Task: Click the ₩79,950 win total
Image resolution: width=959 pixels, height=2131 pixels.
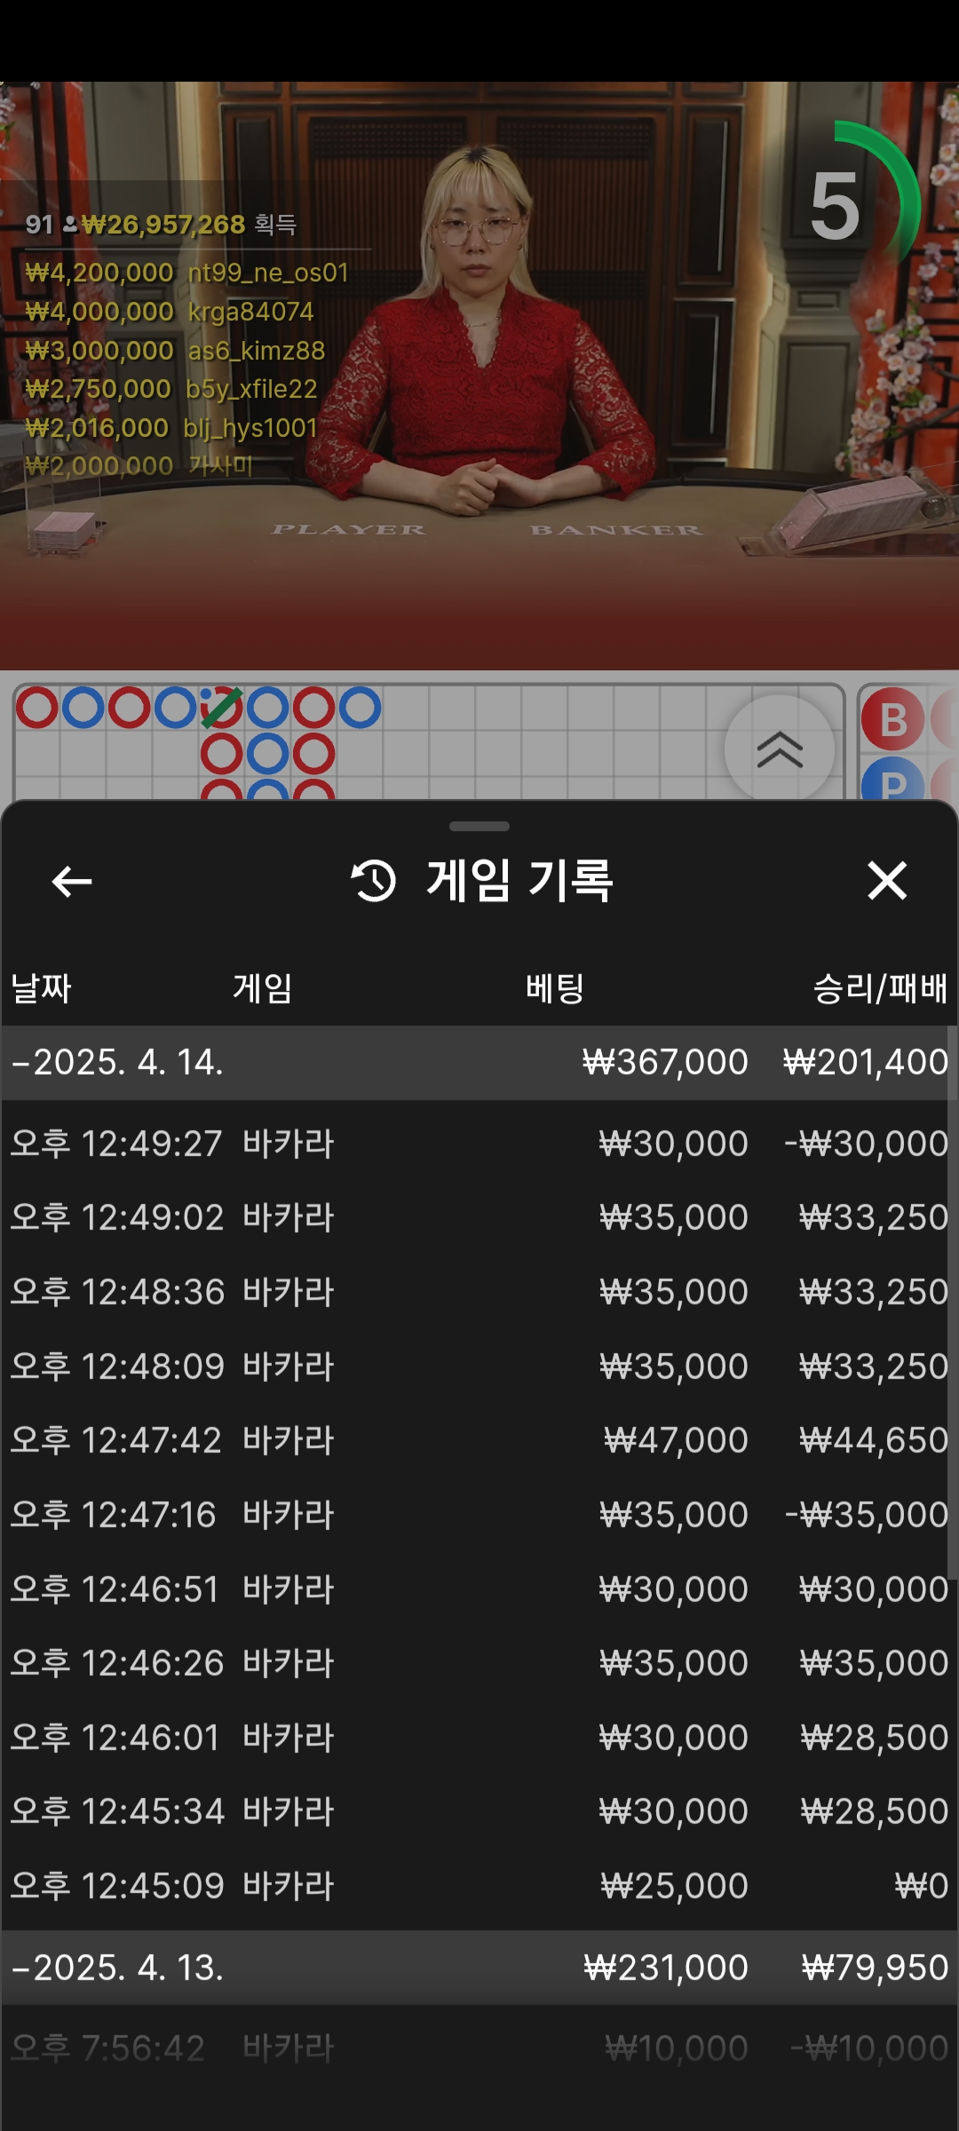Action: [x=875, y=1968]
